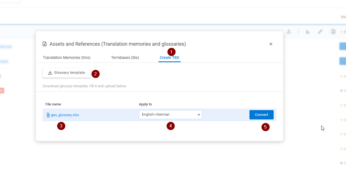
Task: Switch to Translation Memories (tmx) tab
Action: (67, 58)
